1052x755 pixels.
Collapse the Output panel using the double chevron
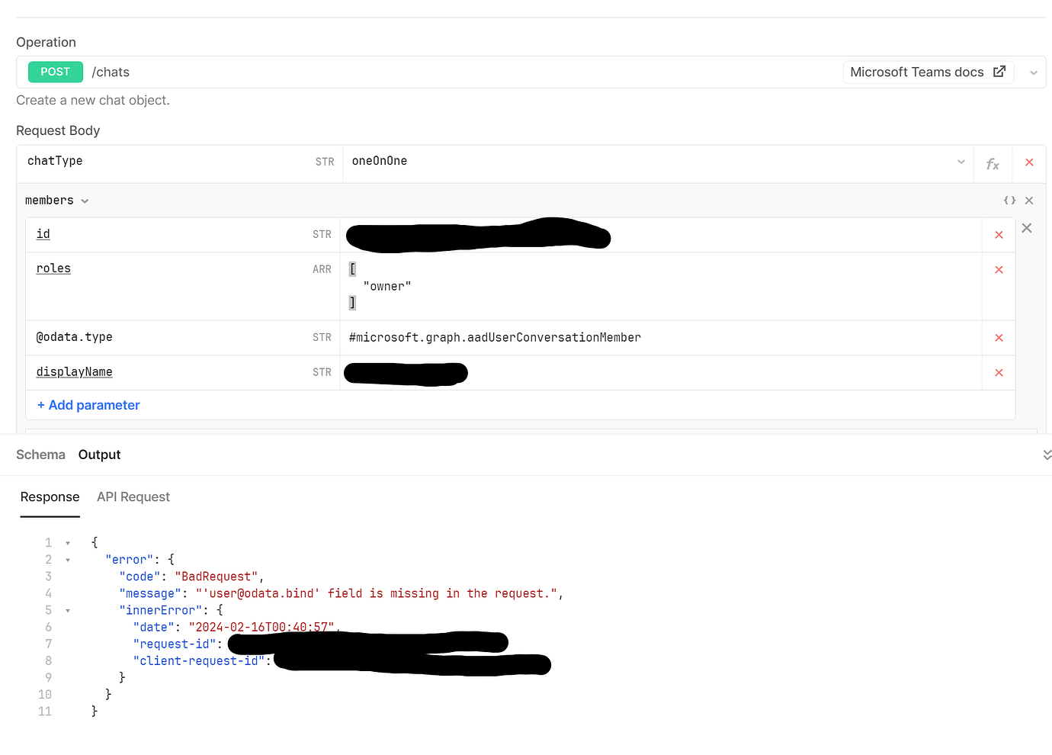(x=1047, y=454)
